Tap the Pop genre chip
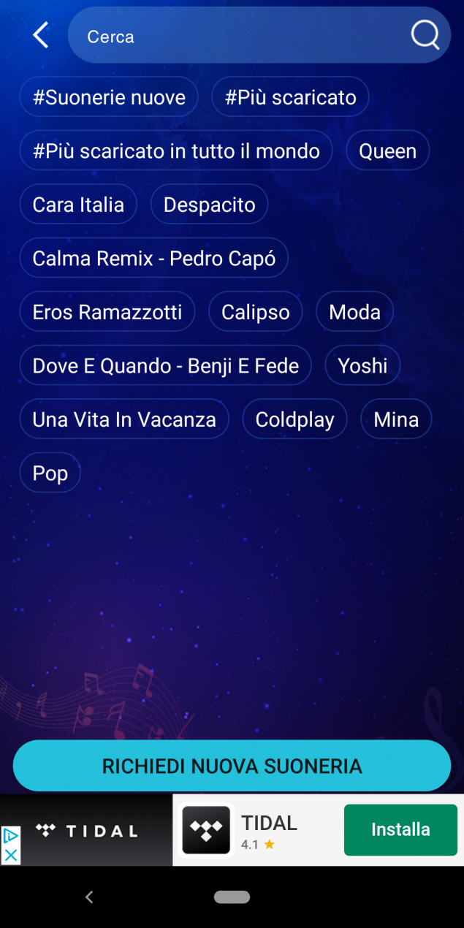The width and height of the screenshot is (464, 928). 50,473
